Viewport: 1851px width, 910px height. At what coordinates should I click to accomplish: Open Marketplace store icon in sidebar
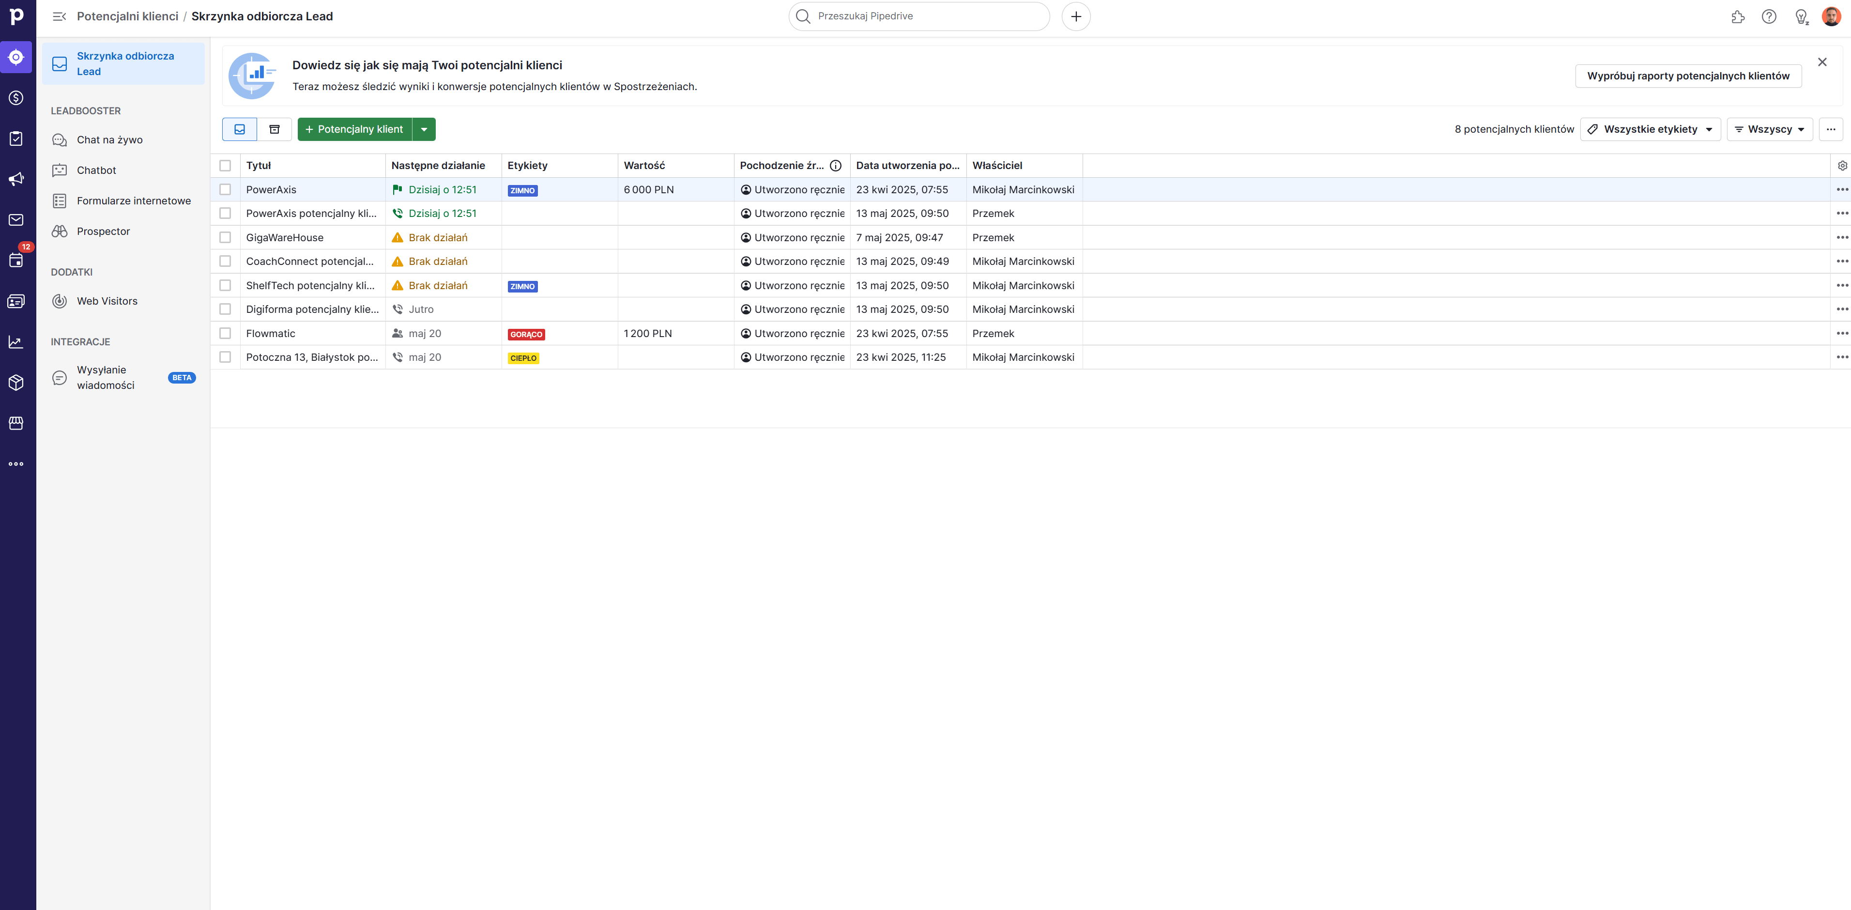[x=16, y=423]
